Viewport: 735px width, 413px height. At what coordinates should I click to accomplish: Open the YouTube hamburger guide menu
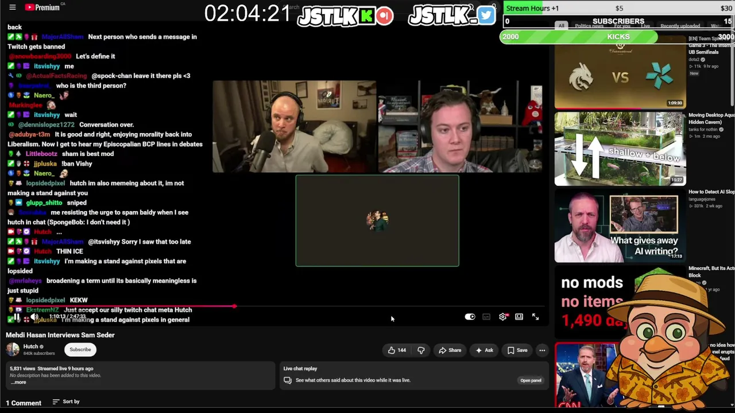point(12,7)
